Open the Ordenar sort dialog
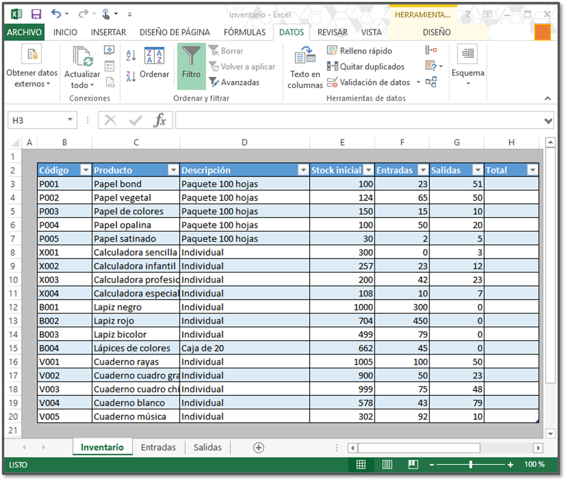 pyautogui.click(x=154, y=63)
